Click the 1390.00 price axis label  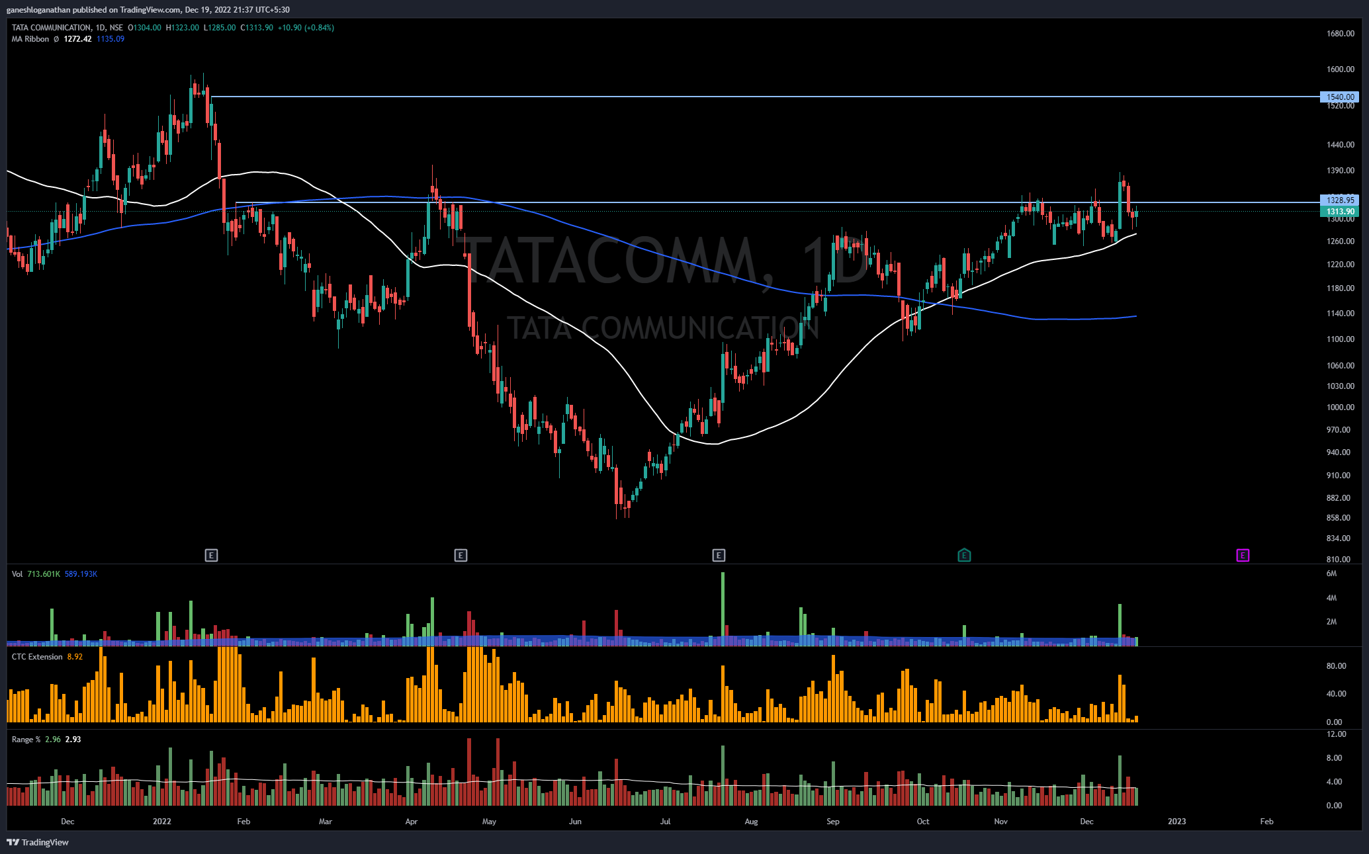click(1341, 171)
